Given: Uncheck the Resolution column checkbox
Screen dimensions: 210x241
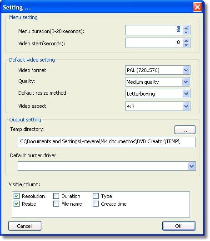Looking at the screenshot, I should click(16, 196).
